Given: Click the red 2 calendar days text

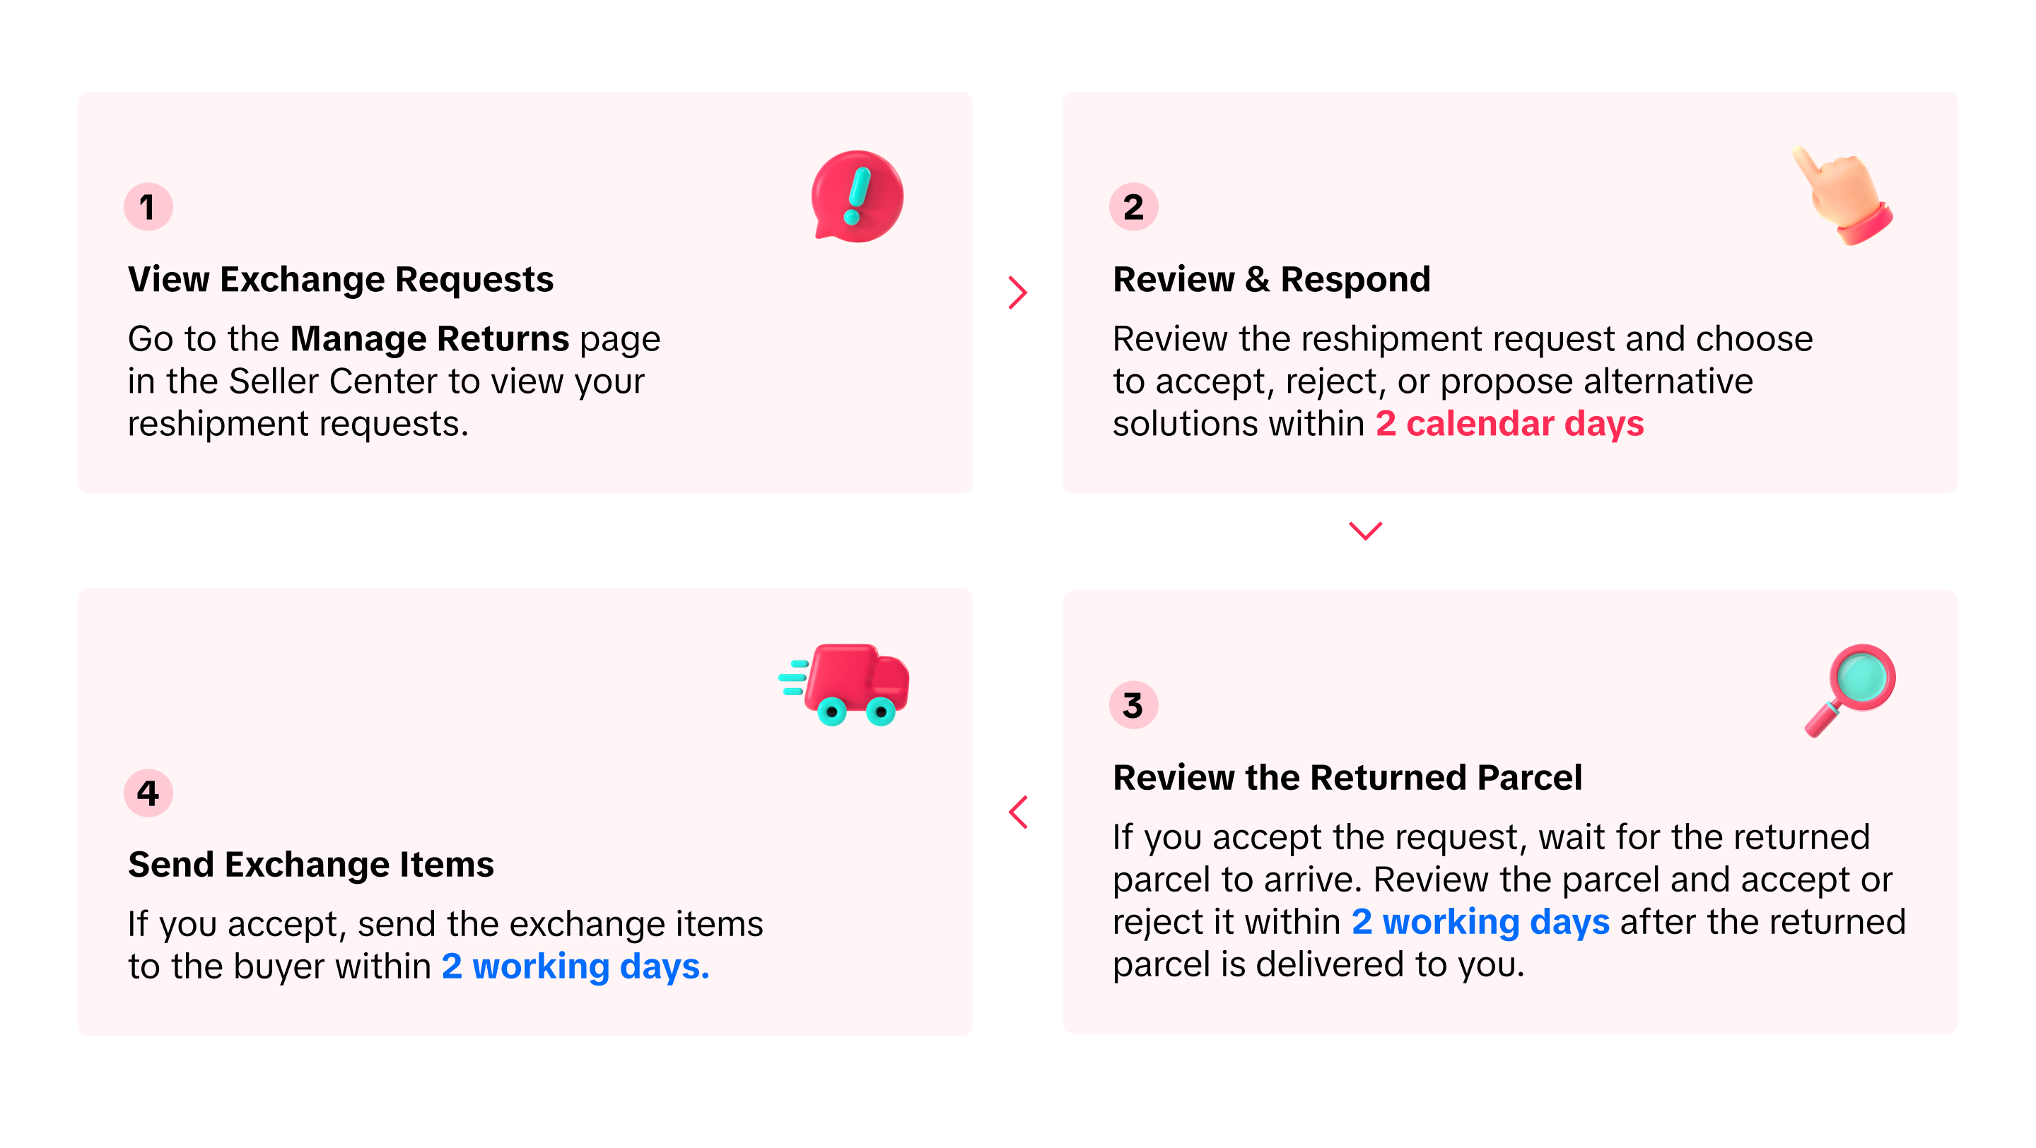Looking at the screenshot, I should (x=1509, y=425).
